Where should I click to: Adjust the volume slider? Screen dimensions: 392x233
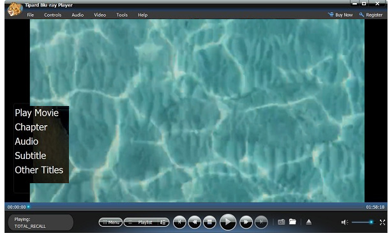pyautogui.click(x=363, y=222)
